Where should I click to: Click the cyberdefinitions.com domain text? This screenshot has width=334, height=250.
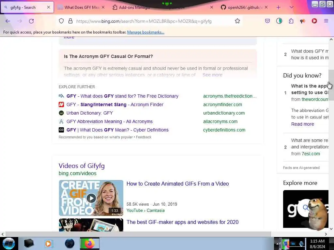click(224, 130)
